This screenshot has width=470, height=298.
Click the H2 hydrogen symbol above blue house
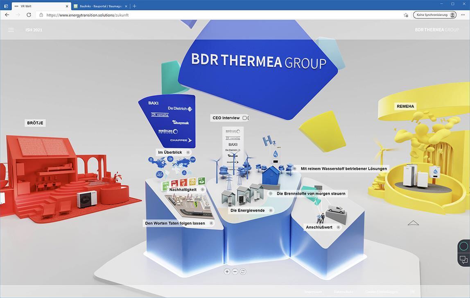click(269, 141)
